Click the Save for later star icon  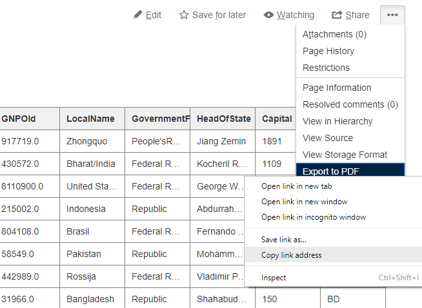click(x=184, y=15)
